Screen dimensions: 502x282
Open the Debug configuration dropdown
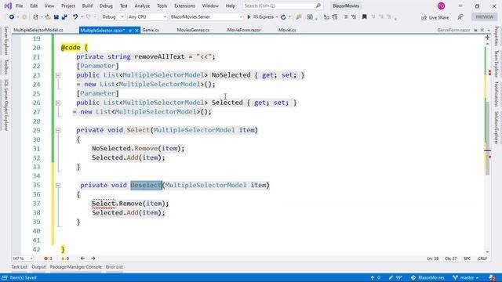(113, 17)
